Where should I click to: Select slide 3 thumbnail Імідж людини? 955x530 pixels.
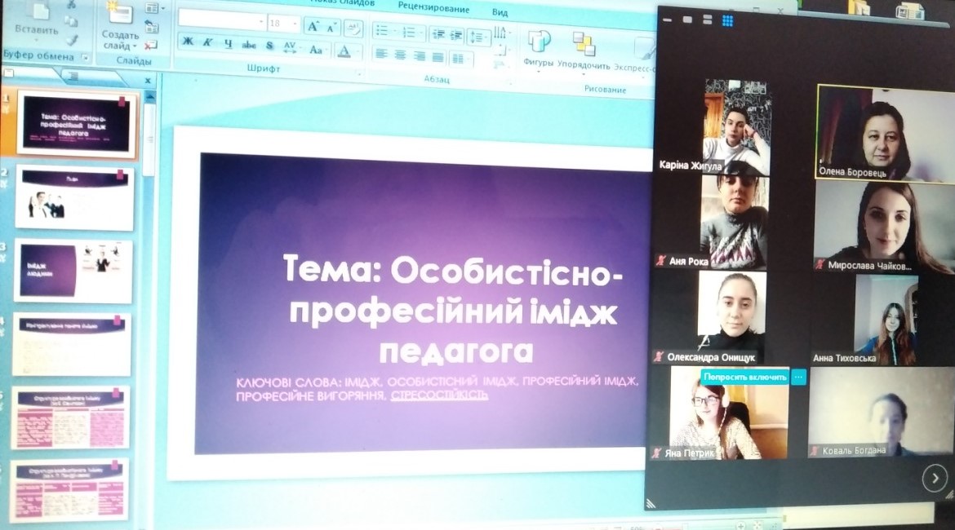pyautogui.click(x=73, y=270)
